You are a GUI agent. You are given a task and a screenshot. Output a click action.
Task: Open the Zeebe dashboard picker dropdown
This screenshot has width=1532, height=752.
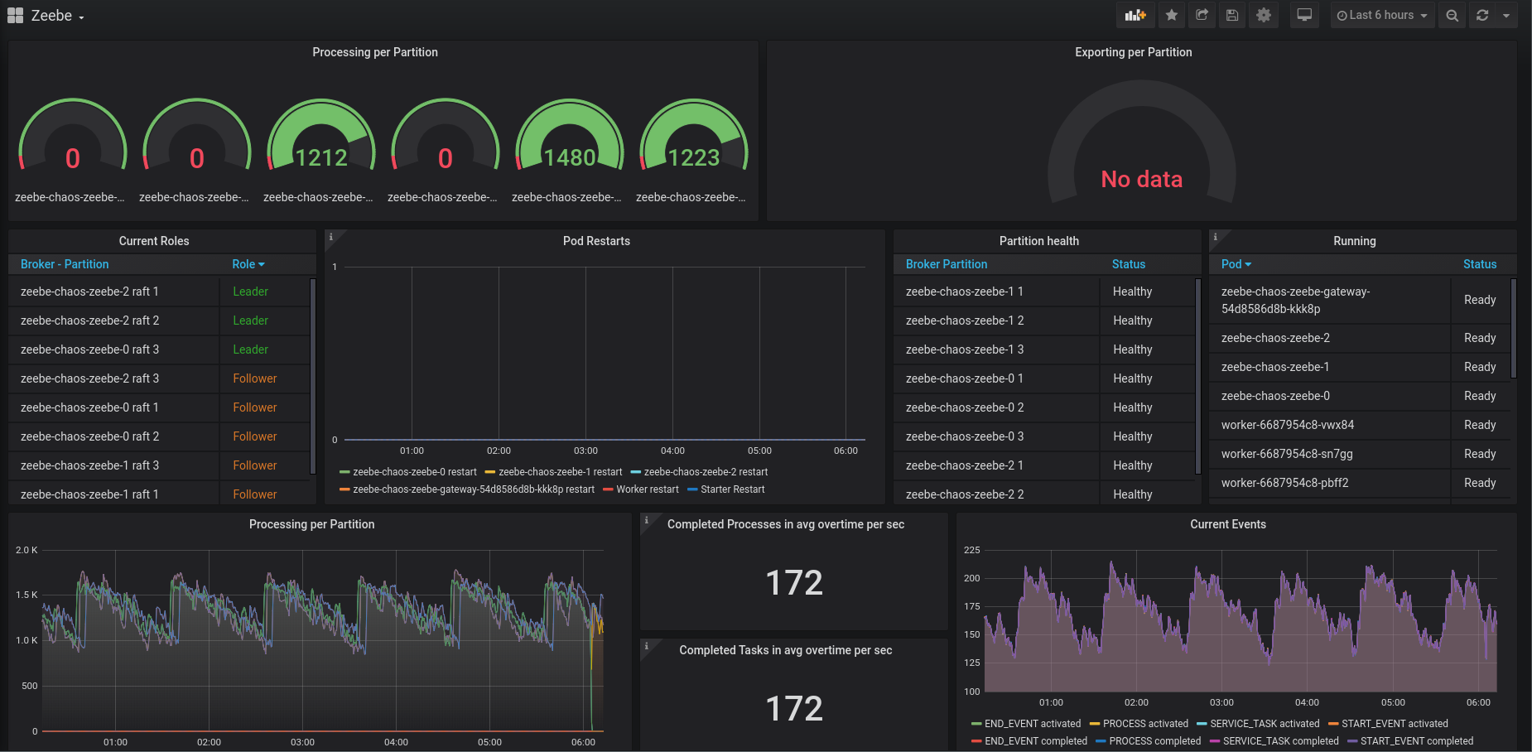58,16
